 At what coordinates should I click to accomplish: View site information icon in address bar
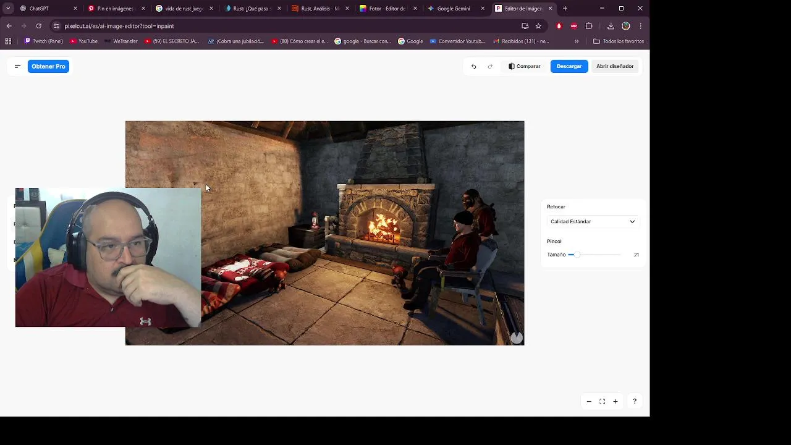(56, 26)
